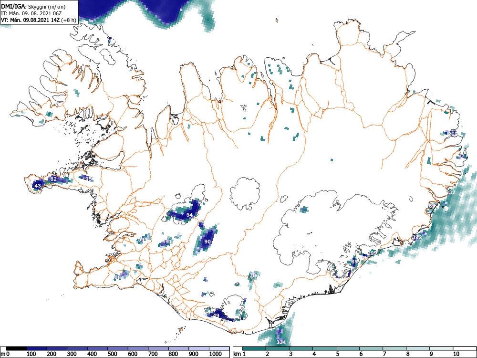Click the visibility value '82' on the map
The width and height of the screenshot is (477, 358).
pyautogui.click(x=53, y=179)
